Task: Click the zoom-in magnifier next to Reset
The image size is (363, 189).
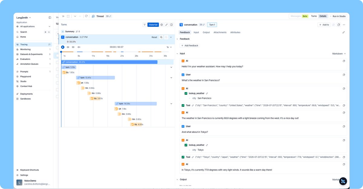Action: pyautogui.click(x=161, y=37)
